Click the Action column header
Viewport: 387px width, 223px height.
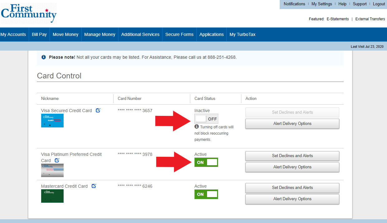point(251,98)
